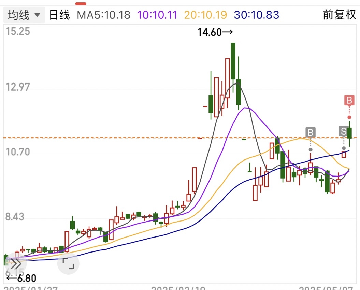Tap the fullscreen corner brackets icon
Screen dimensions: 360x290
pyautogui.click(x=68, y=263)
